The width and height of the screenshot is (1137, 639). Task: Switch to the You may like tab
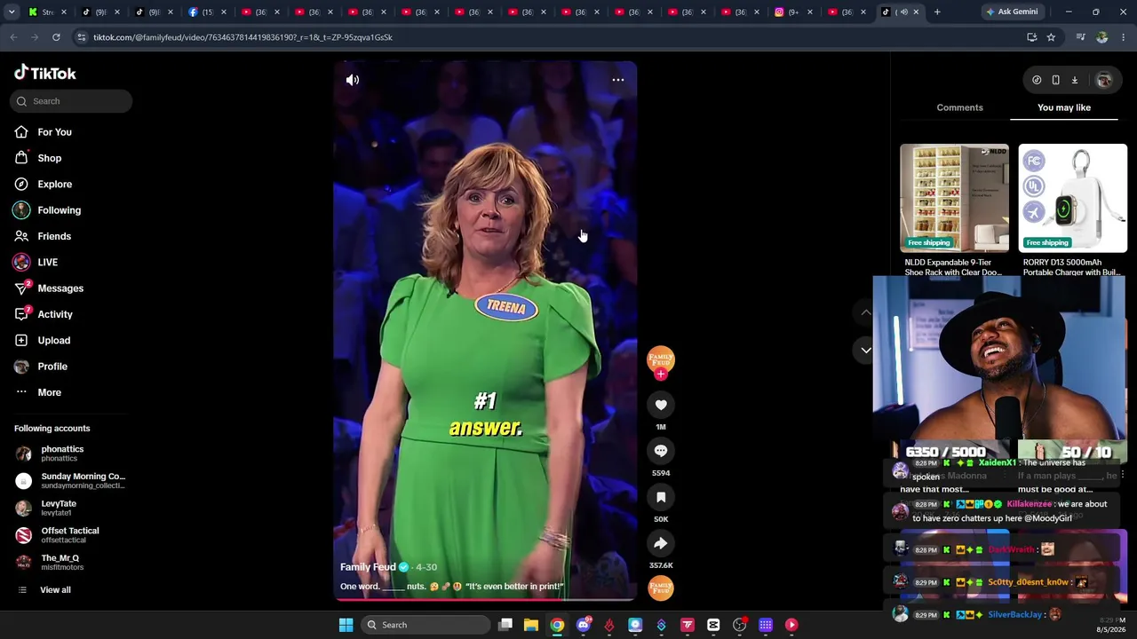coord(1064,107)
